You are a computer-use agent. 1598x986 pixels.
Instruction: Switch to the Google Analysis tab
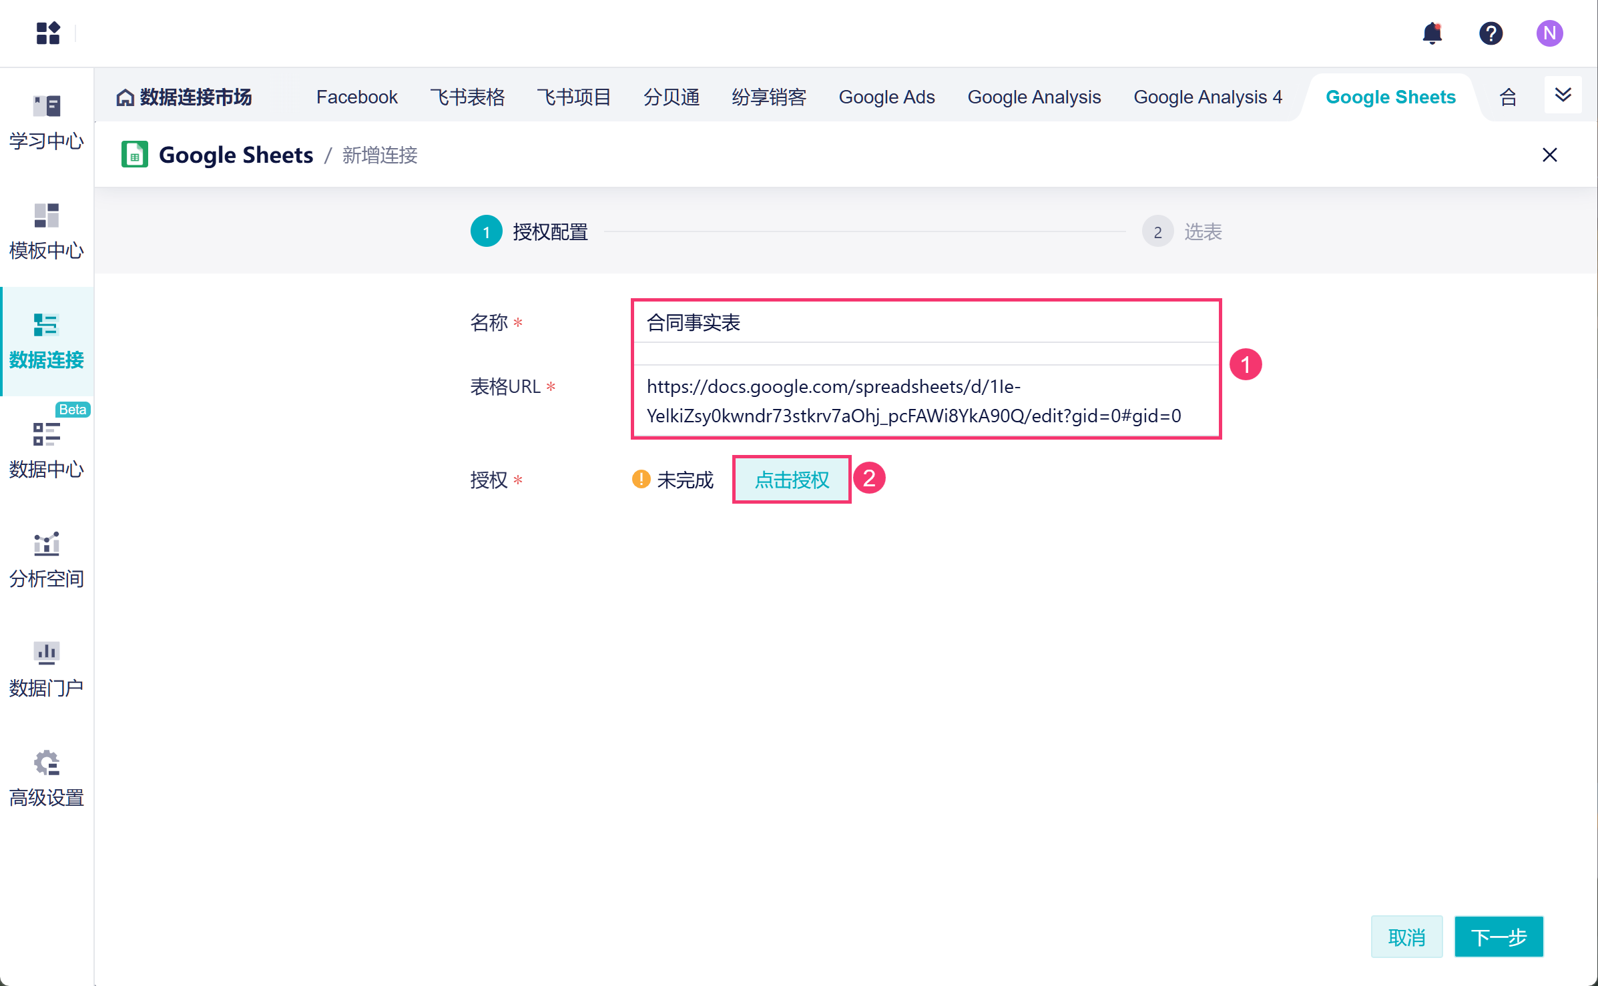pos(1034,97)
